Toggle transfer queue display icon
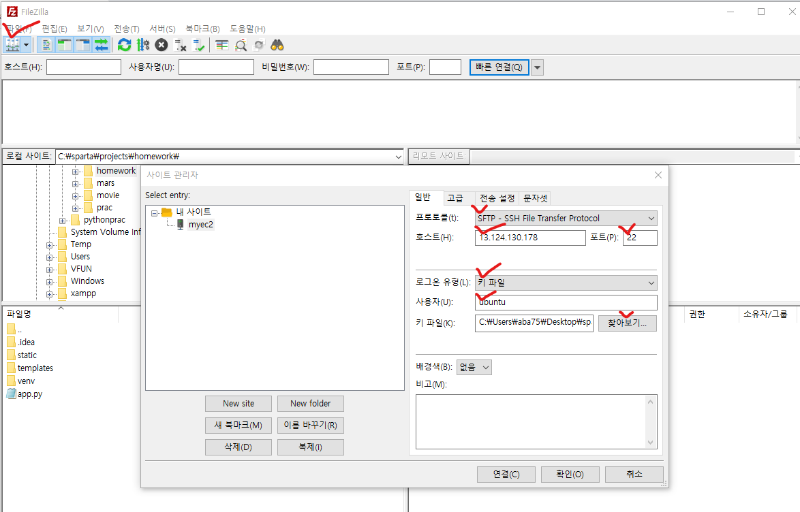800x512 pixels. click(101, 45)
